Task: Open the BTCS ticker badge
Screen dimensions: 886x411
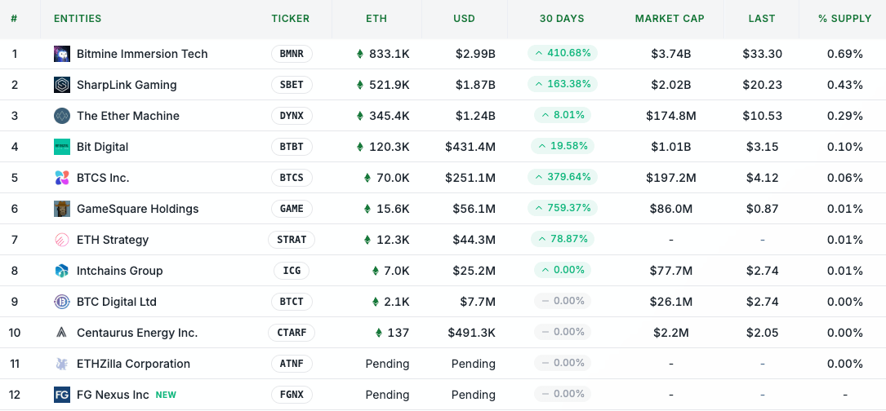Action: point(292,178)
